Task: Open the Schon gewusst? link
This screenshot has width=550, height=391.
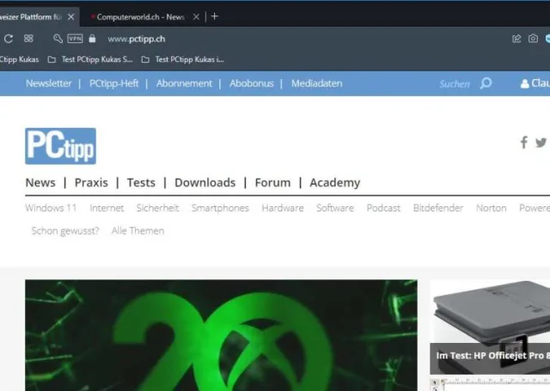Action: click(x=65, y=231)
